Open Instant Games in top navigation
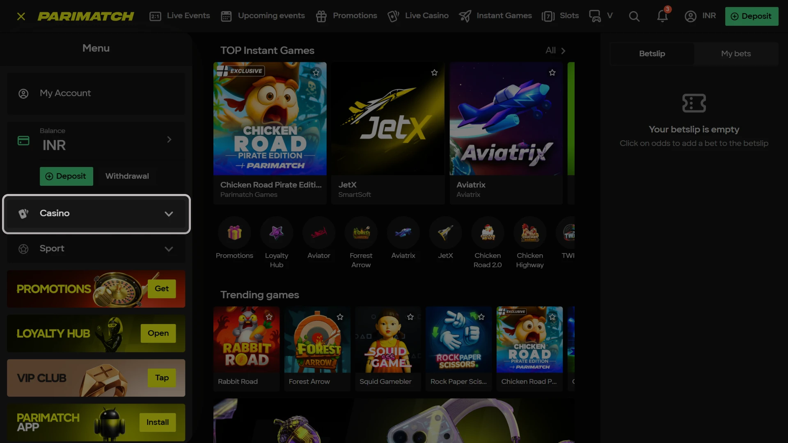 (495, 16)
